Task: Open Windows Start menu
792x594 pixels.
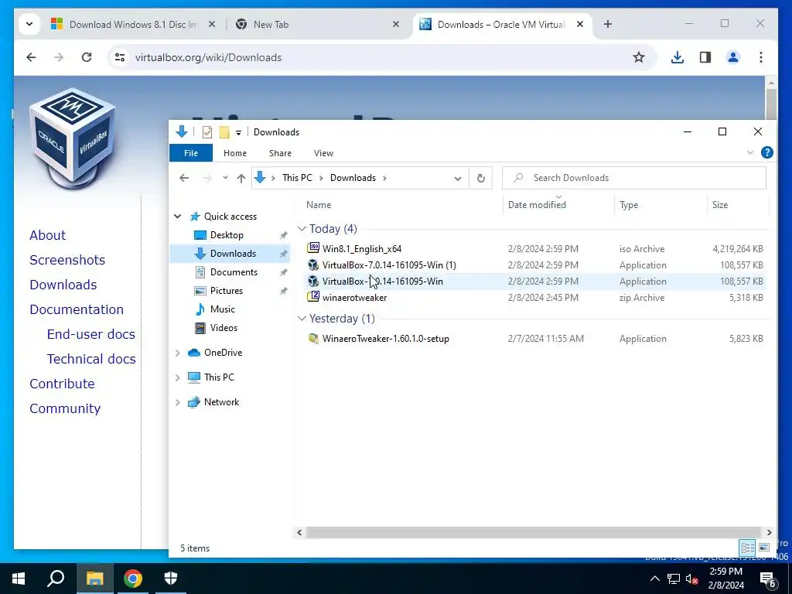Action: coord(19,579)
